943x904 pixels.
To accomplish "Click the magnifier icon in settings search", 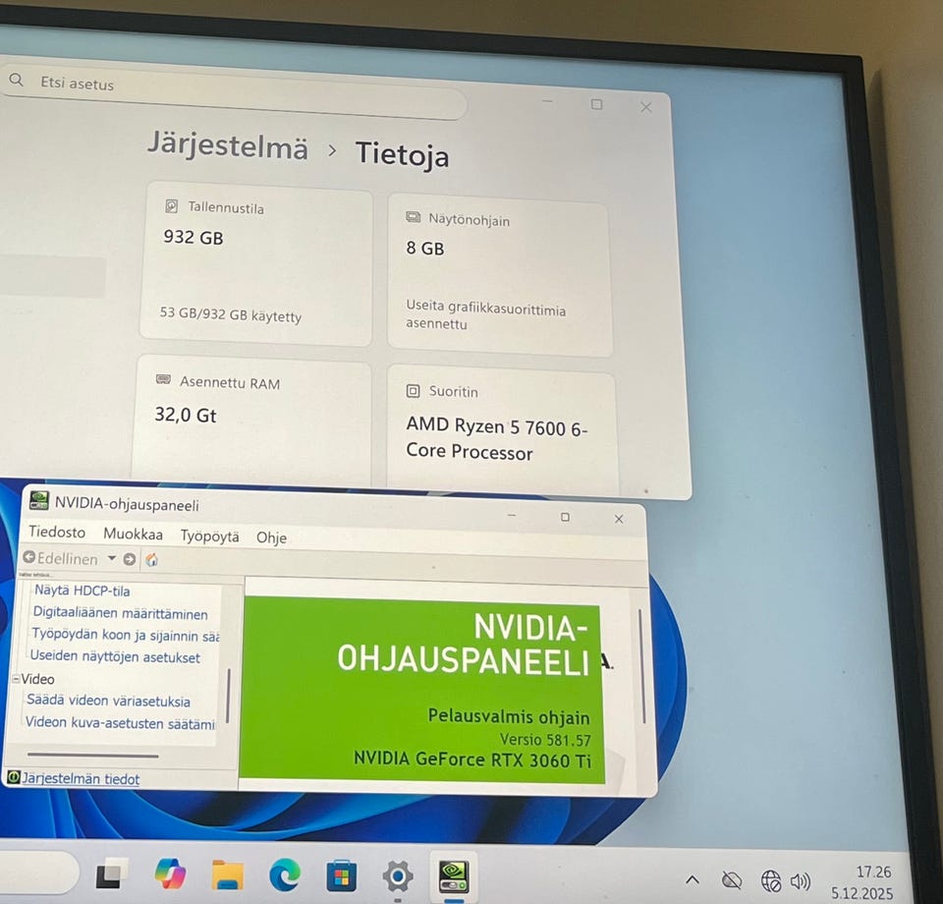I will click(x=17, y=80).
